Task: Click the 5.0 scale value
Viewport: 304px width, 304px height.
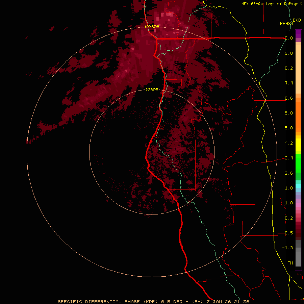Action: [289, 128]
